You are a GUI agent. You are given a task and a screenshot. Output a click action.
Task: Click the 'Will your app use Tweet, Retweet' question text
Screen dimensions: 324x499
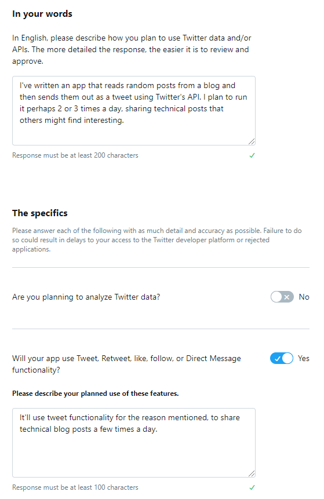tap(126, 364)
